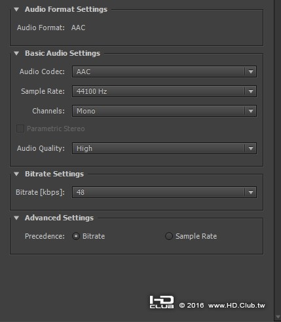Enable the Parametric Stereo checkbox
Viewport: 281px width, 322px height.
pos(20,129)
